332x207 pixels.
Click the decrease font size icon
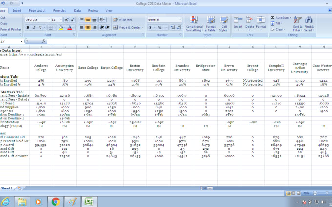pyautogui.click(x=72, y=20)
